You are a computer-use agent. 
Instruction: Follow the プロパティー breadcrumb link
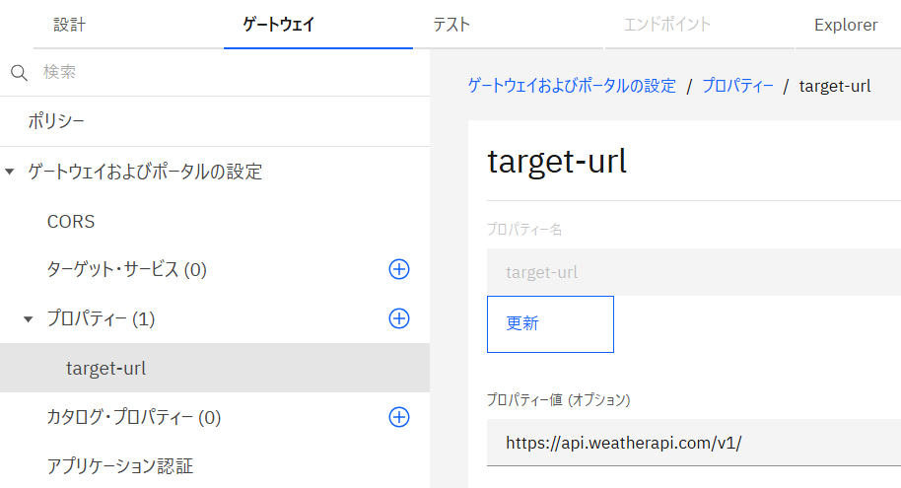(x=737, y=86)
